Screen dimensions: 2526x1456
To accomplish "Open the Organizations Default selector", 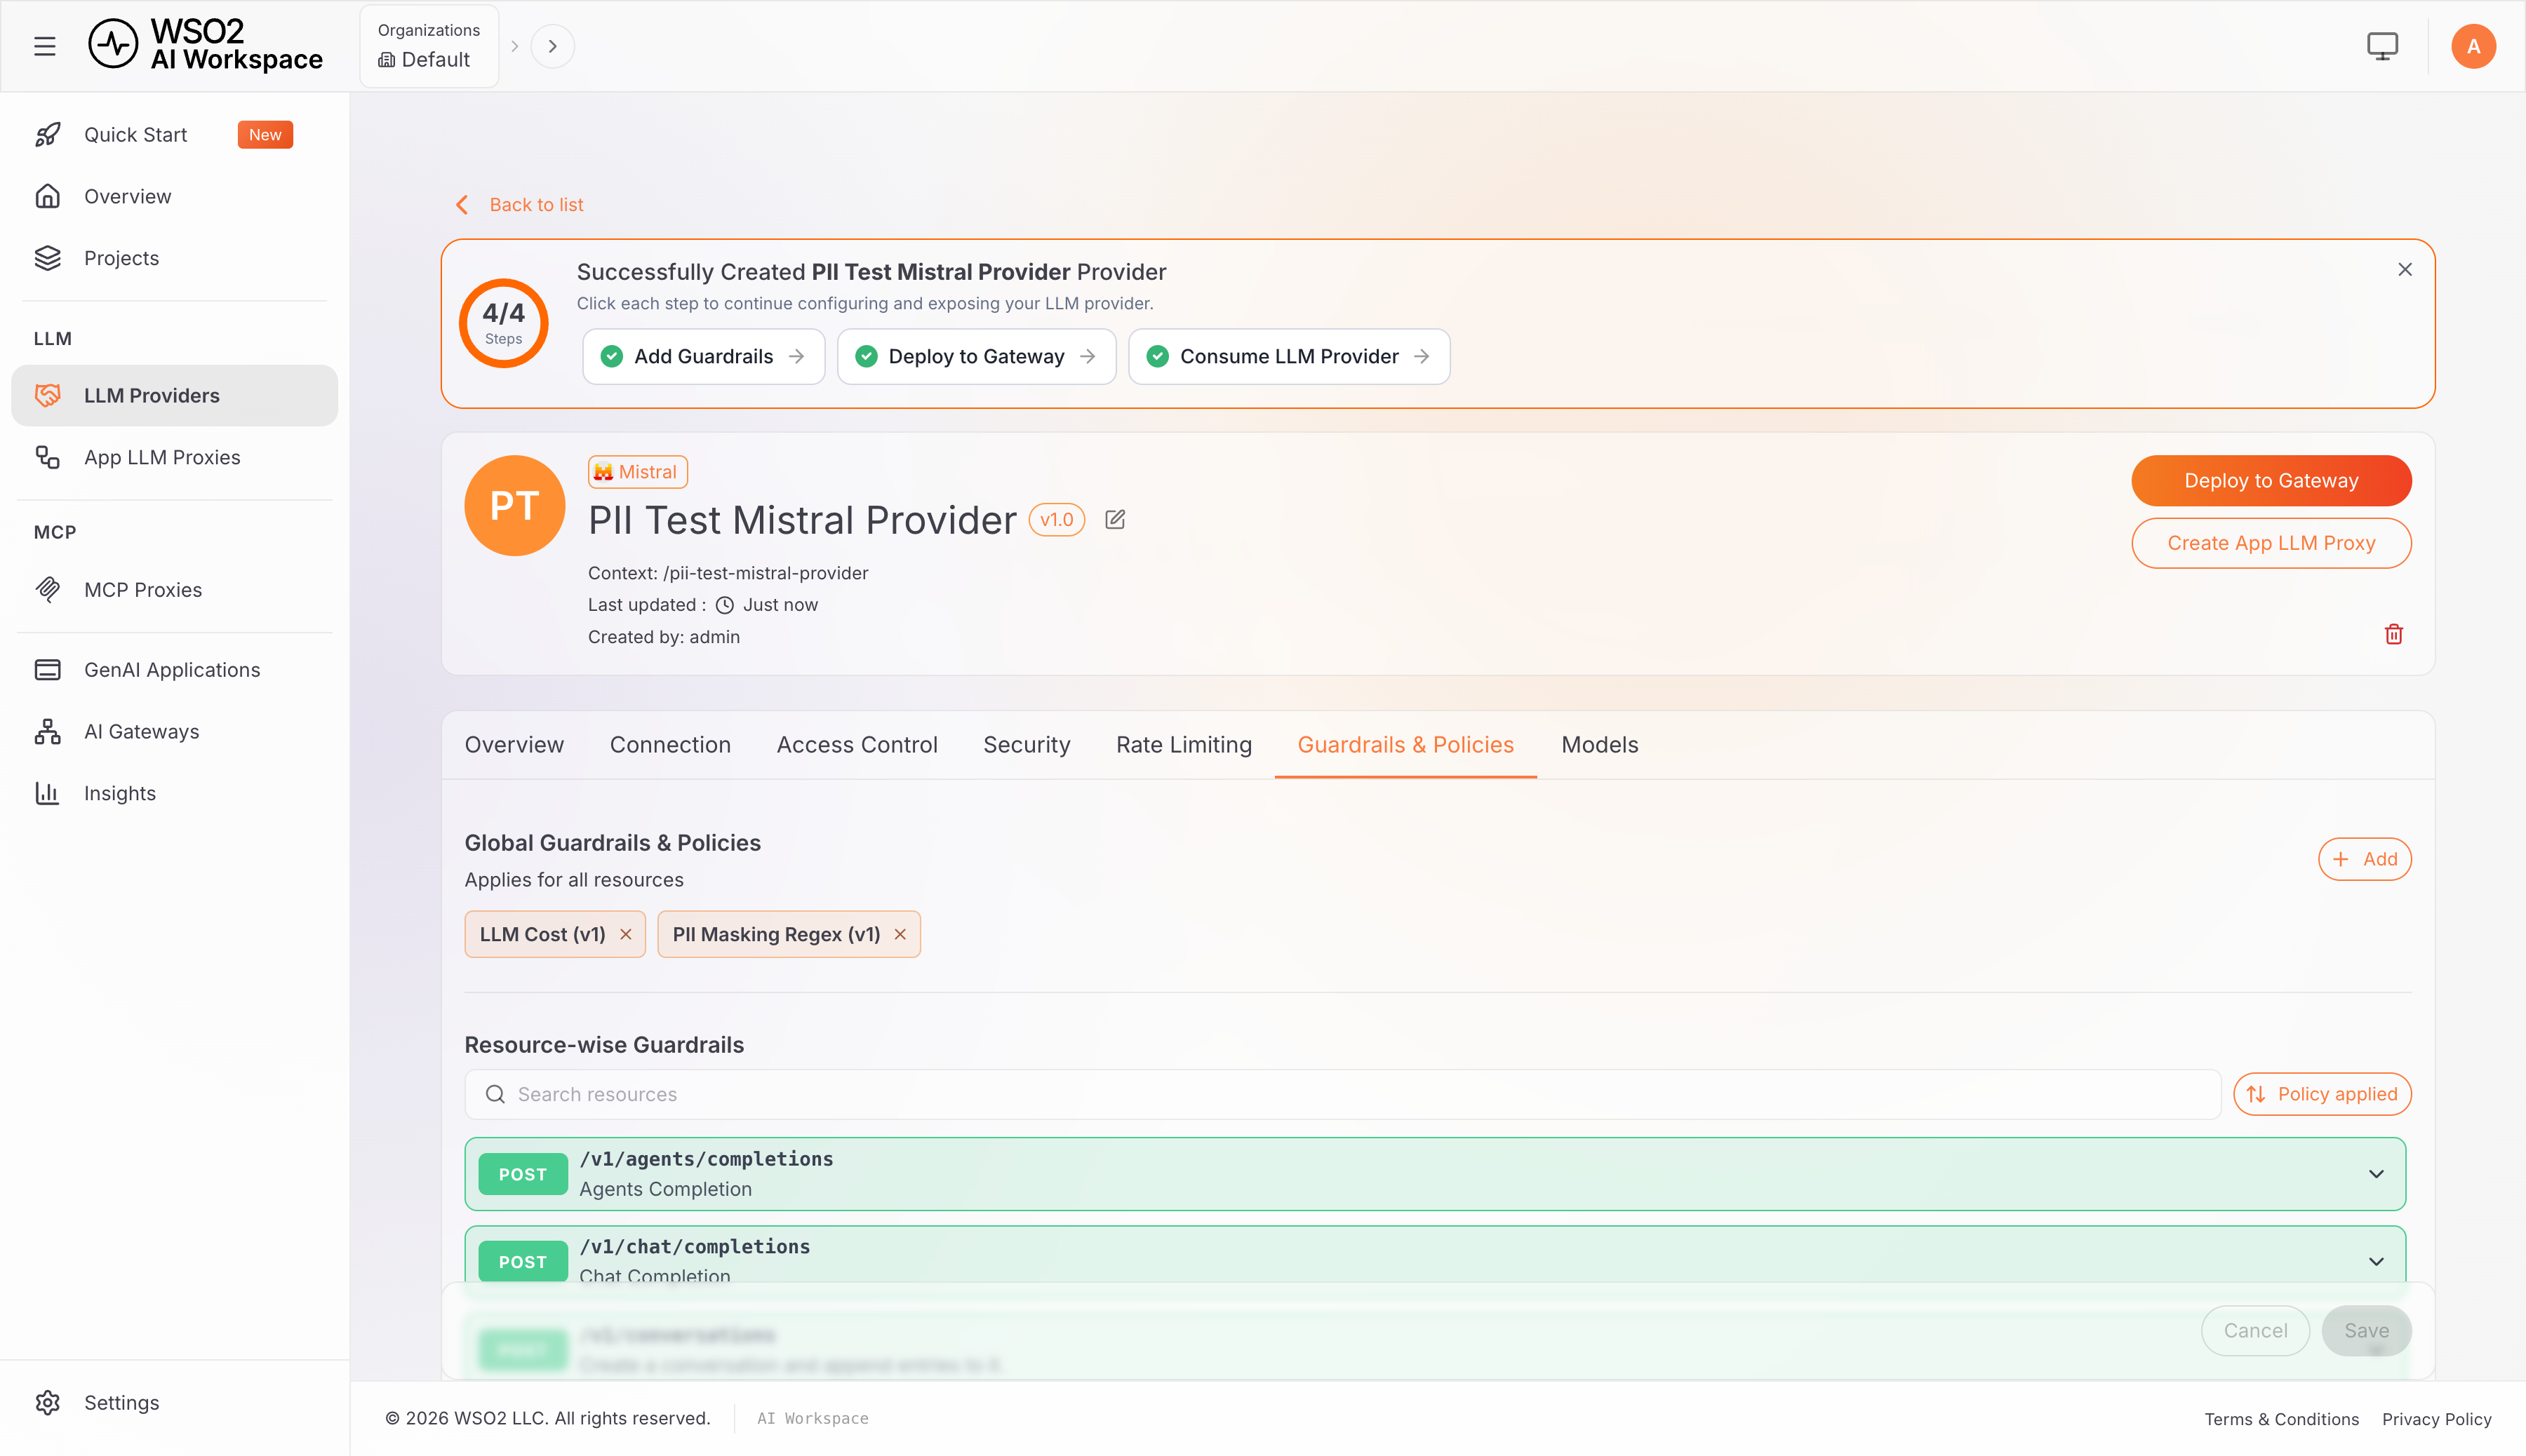I will 428,46.
